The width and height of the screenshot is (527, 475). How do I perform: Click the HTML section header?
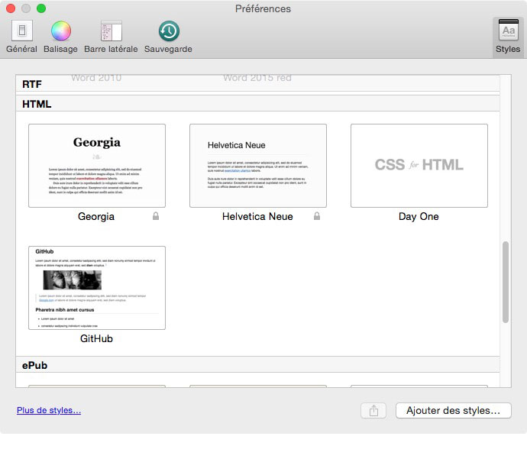pos(258,104)
